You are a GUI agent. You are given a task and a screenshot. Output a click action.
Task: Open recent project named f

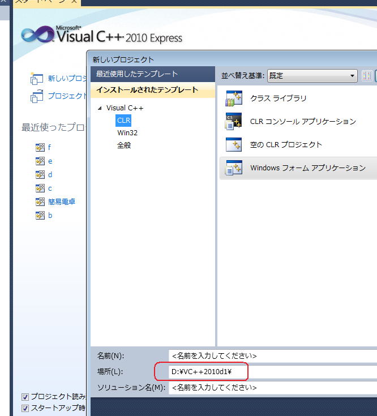[49, 147]
